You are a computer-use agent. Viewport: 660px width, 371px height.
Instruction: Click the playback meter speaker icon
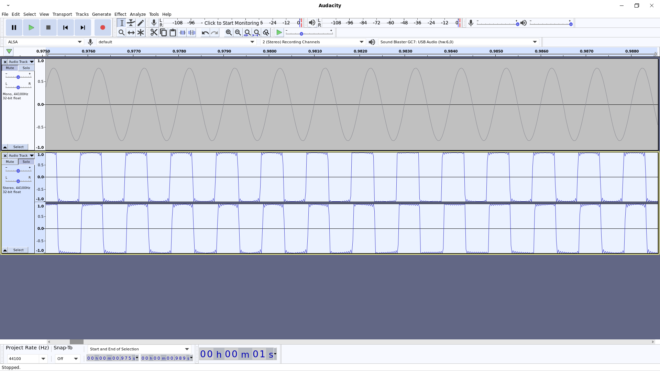(x=312, y=23)
